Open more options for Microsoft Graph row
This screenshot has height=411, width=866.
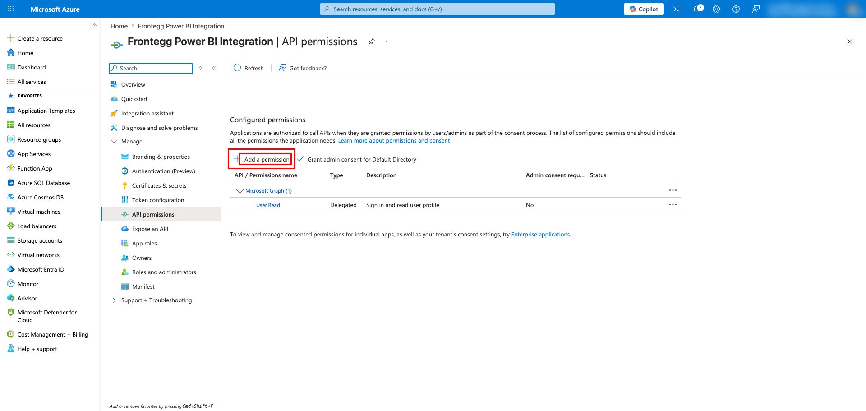(x=673, y=190)
